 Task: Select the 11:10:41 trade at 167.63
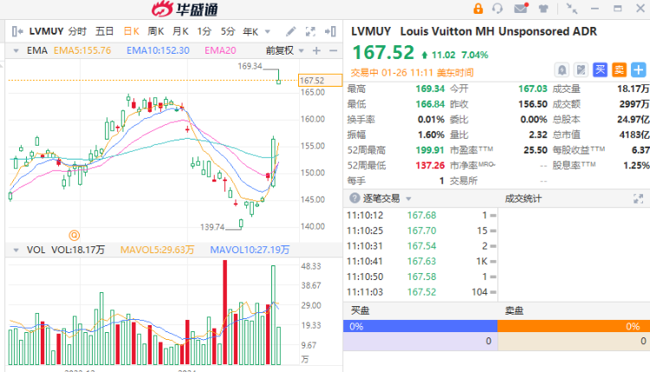[x=421, y=261]
